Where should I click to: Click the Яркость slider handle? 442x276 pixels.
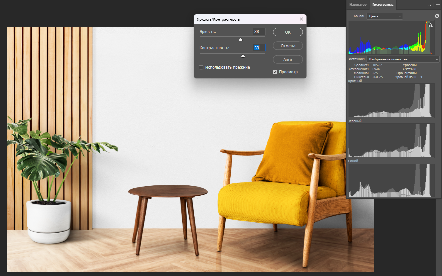pyautogui.click(x=241, y=40)
